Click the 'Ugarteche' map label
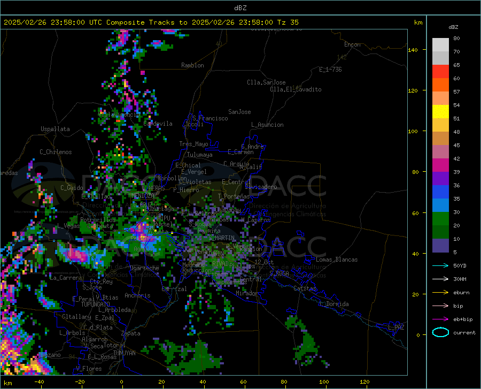 [x=144, y=268]
